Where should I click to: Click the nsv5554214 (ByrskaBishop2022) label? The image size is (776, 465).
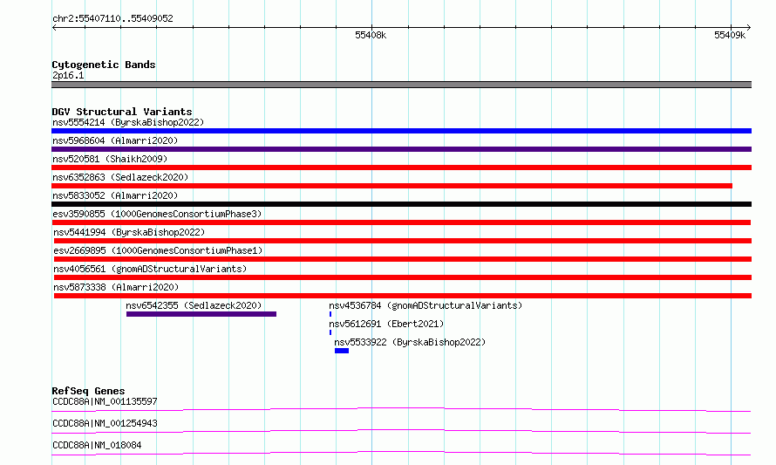coord(128,122)
